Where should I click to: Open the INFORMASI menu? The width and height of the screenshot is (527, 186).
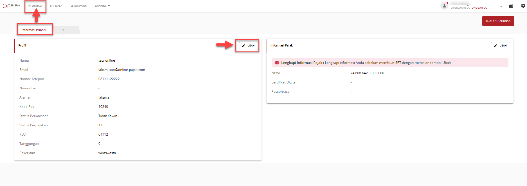[x=35, y=6]
